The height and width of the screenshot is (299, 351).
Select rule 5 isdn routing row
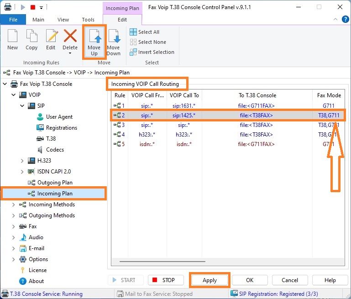(228, 144)
